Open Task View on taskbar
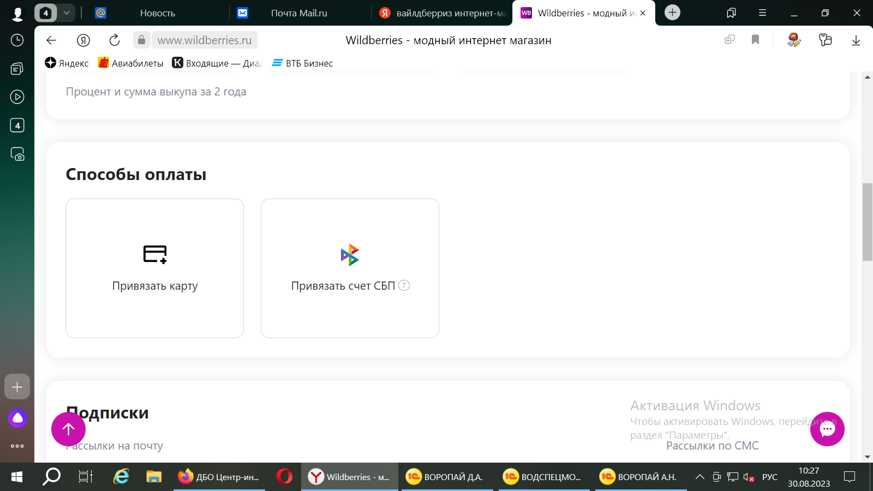The height and width of the screenshot is (491, 873). [86, 477]
